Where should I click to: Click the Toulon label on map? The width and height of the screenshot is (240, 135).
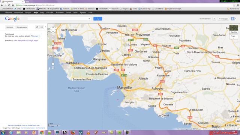pos(216,126)
